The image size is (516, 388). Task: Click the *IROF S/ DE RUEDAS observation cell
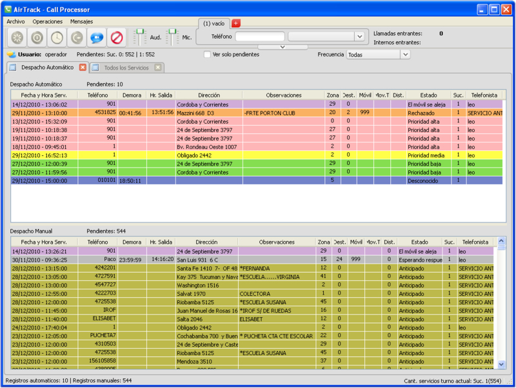[x=277, y=311]
